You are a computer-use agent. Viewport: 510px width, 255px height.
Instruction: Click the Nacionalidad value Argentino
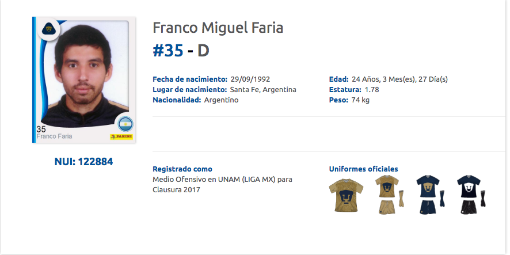221,100
